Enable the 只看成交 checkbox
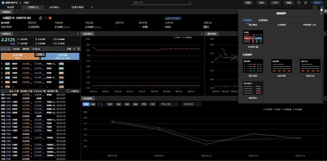This screenshot has height=161, width=327. (68, 91)
